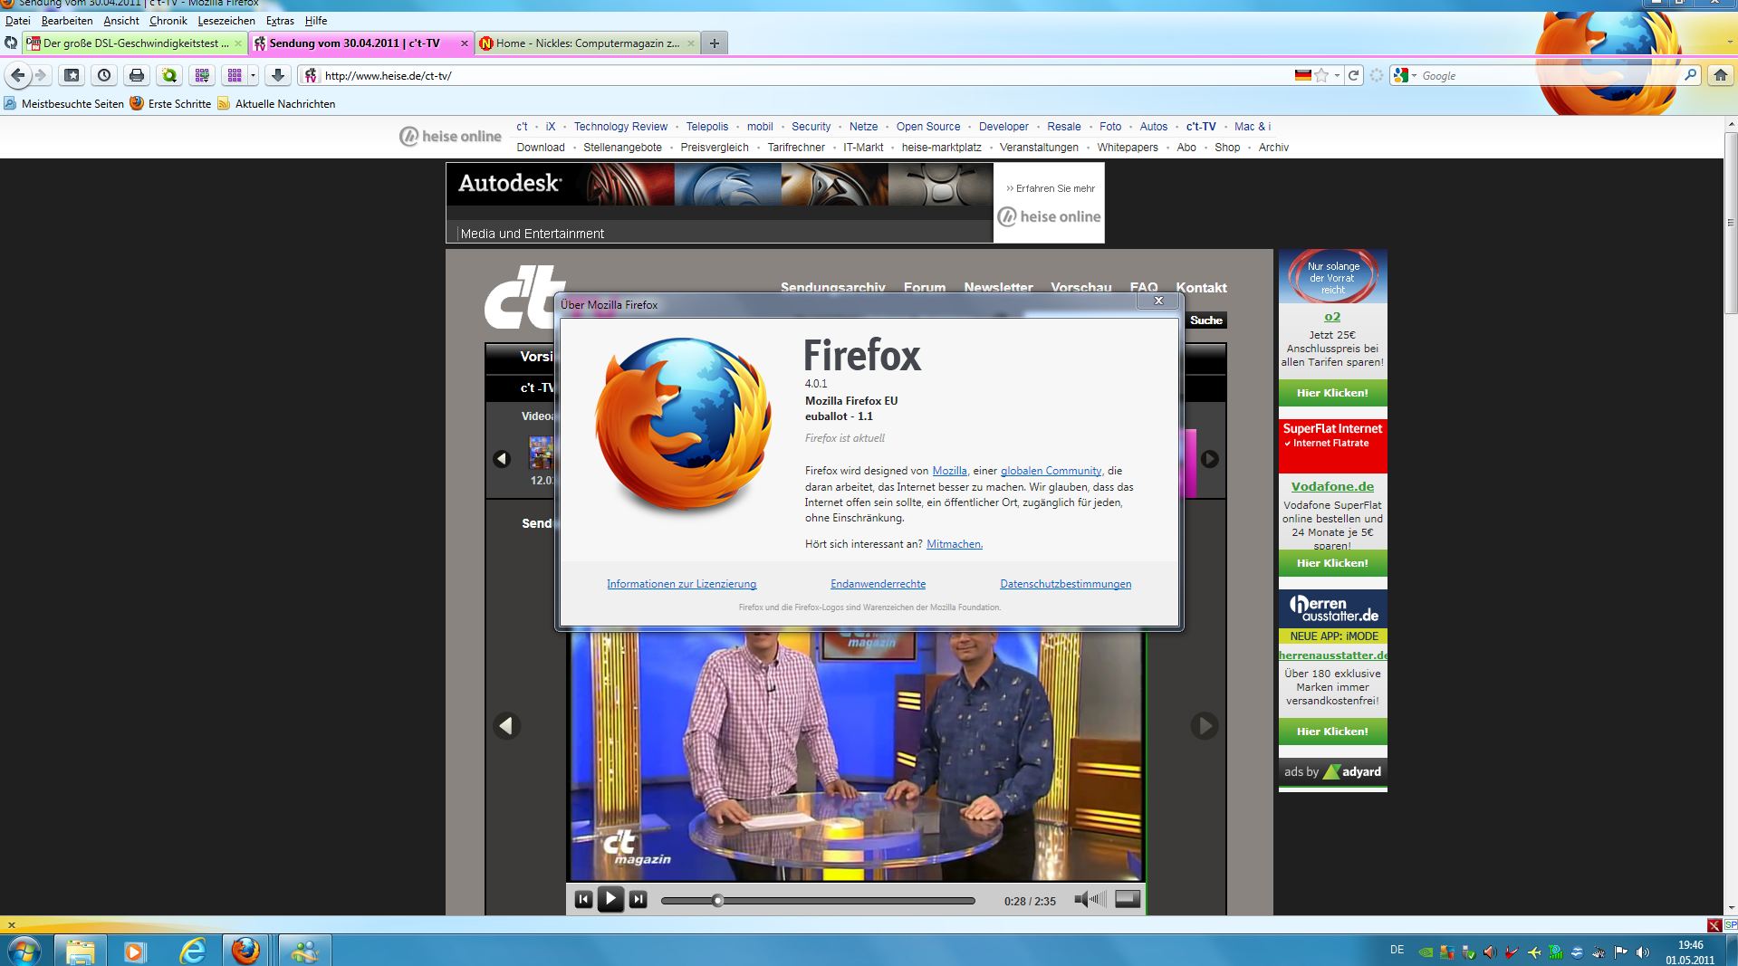Open Kontakt in c't-TV navigation
Viewport: 1738px width, 966px height.
tap(1201, 288)
